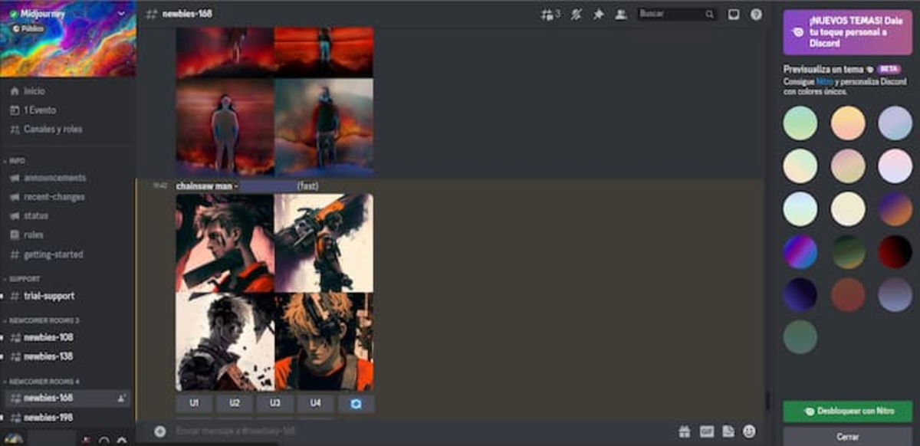Go to the announcements channel
Image resolution: width=920 pixels, height=446 pixels.
click(x=54, y=178)
